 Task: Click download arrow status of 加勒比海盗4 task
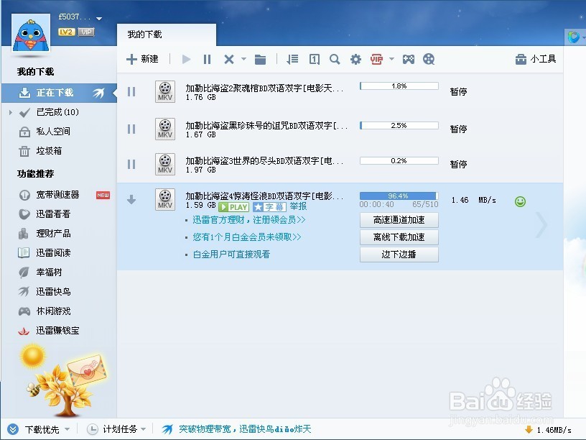pyautogui.click(x=131, y=199)
